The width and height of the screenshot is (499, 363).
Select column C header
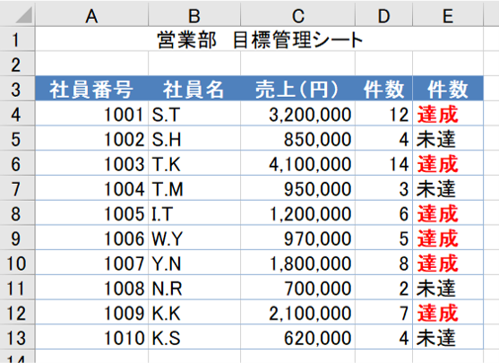297,15
